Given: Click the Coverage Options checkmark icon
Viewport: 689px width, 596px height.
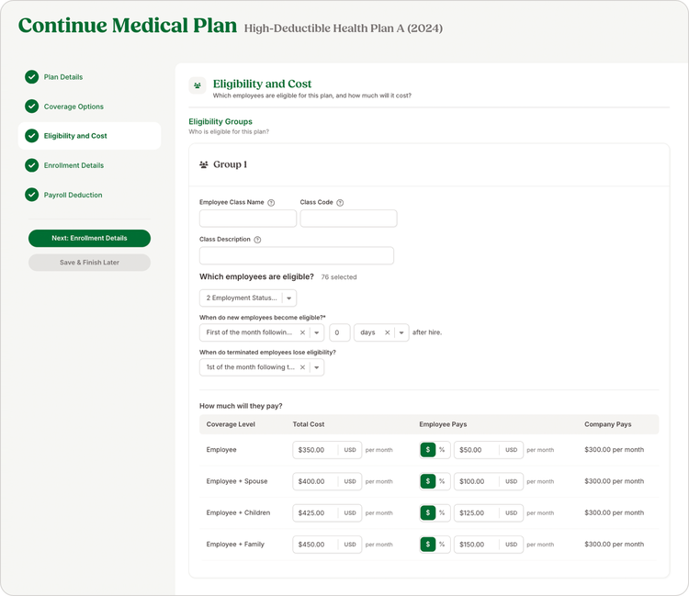Looking at the screenshot, I should pos(31,107).
